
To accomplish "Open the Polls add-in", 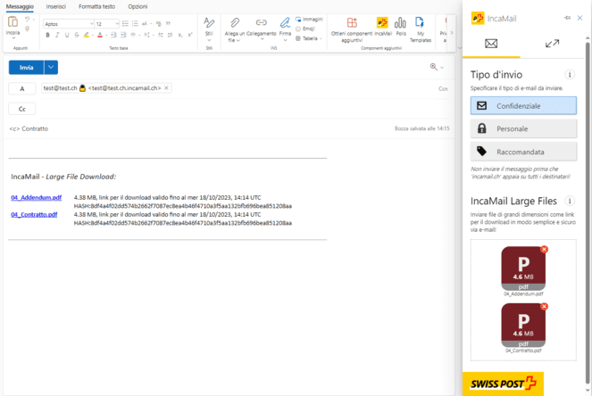I will click(x=400, y=26).
